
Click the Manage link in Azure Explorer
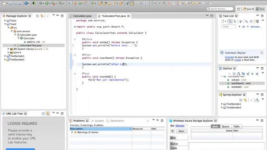[x=180, y=126]
